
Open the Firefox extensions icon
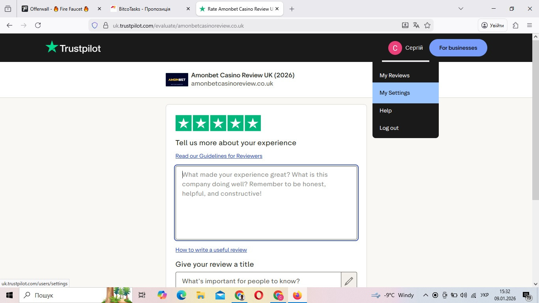[x=515, y=25]
